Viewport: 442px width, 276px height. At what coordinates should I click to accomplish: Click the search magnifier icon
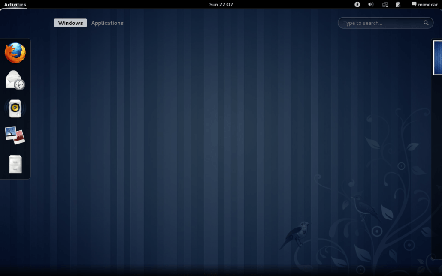coord(426,23)
